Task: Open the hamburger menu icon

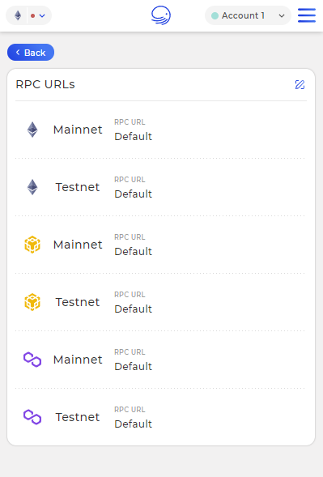Action: click(307, 15)
